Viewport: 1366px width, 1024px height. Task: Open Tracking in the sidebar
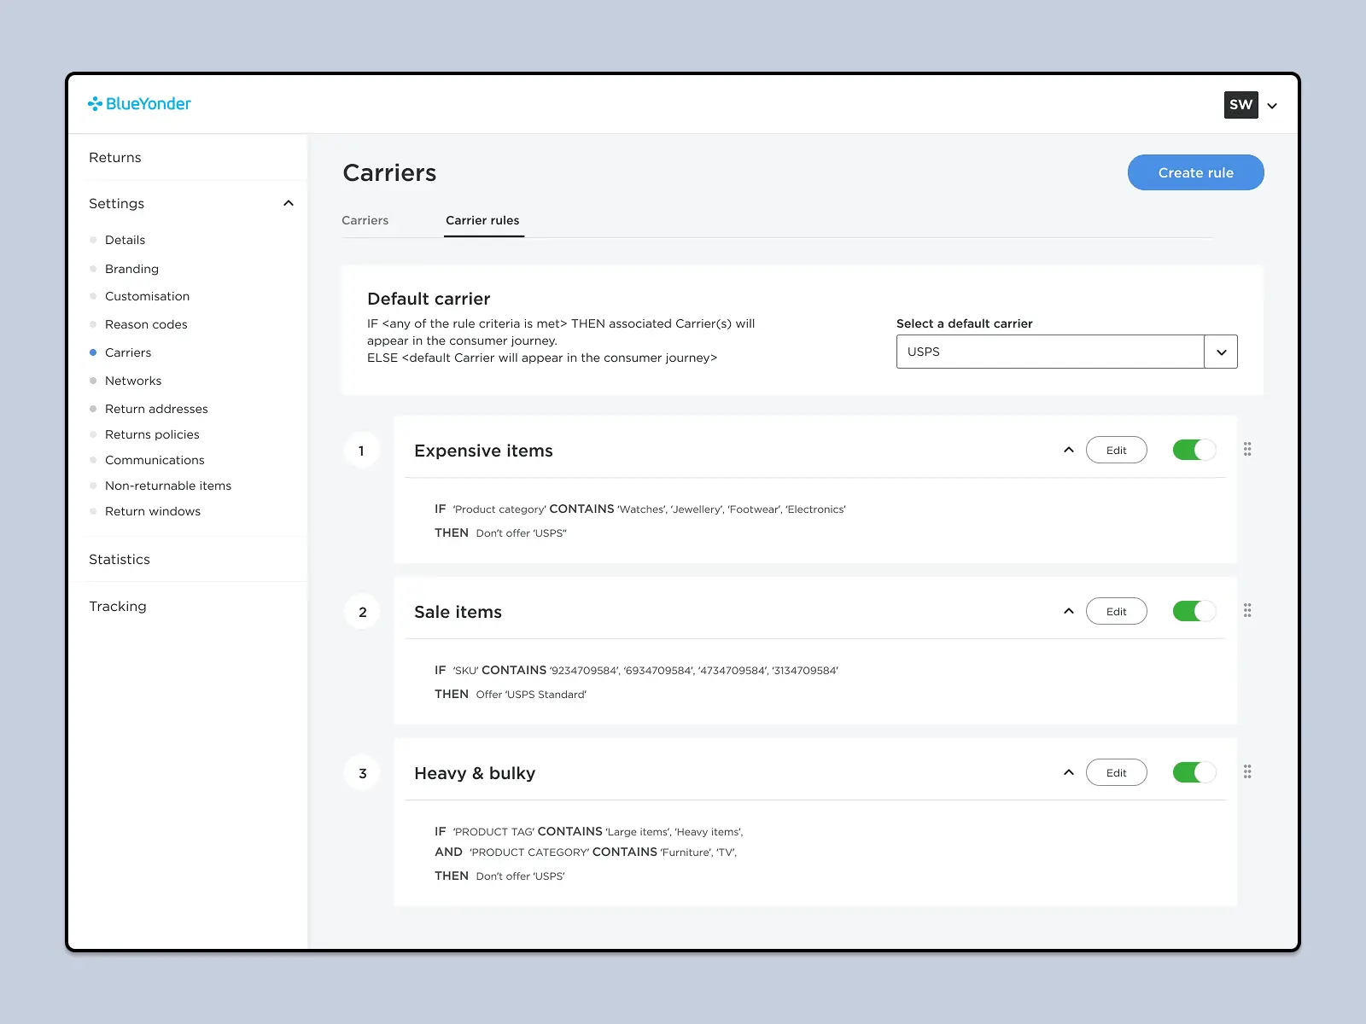[118, 607]
